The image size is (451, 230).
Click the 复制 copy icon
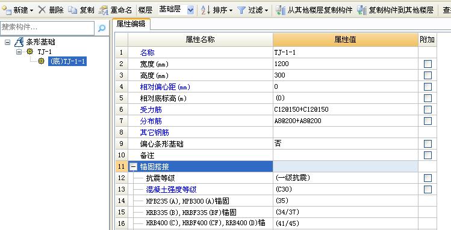tap(72, 10)
